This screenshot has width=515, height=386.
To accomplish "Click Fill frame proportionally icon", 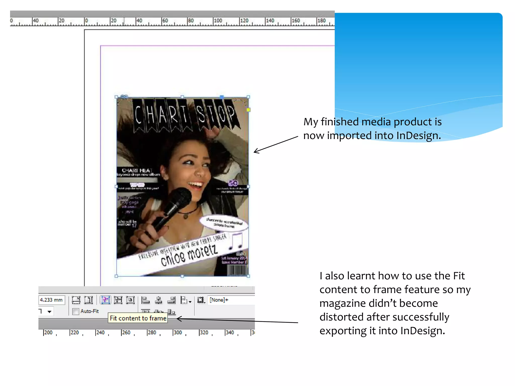I will 76,300.
